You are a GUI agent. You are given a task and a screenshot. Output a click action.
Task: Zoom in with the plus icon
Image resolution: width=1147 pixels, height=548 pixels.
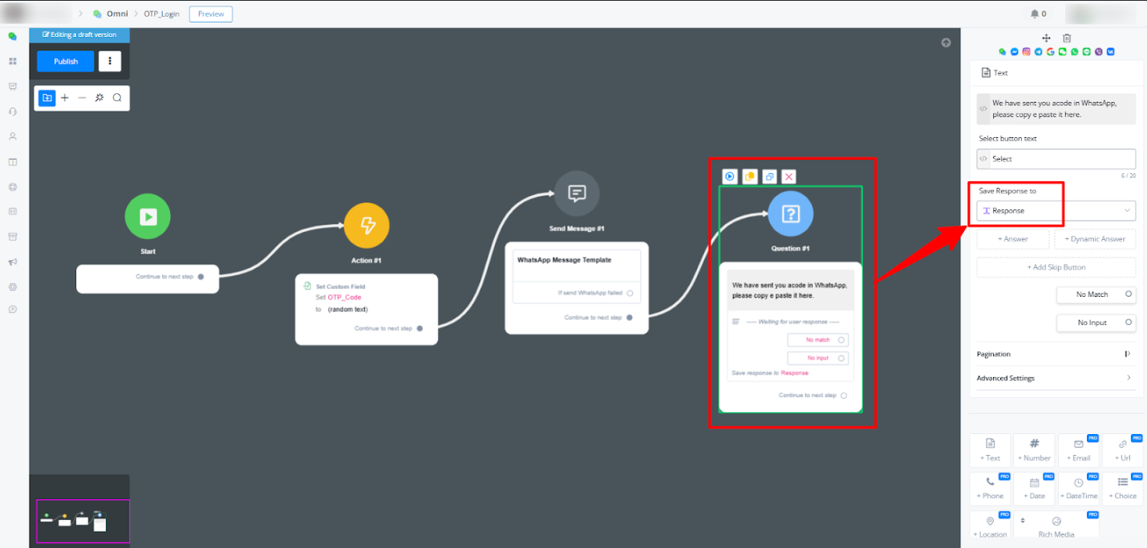65,98
